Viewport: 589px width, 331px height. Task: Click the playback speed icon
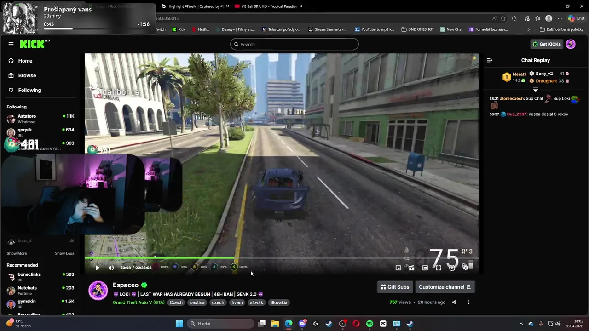click(452, 268)
